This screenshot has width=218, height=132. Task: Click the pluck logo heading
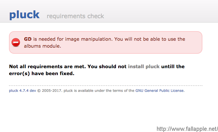click(24, 15)
